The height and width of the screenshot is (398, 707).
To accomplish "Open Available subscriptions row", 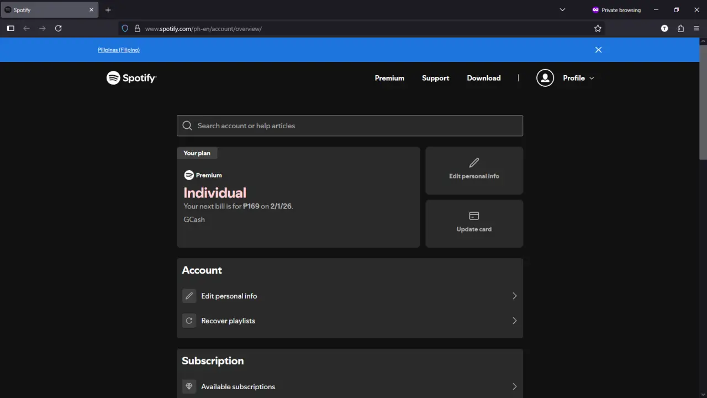I will tap(350, 386).
